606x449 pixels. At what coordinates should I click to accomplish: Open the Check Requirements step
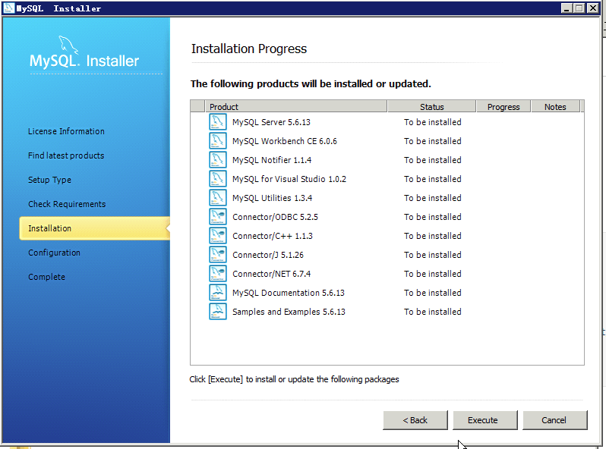pyautogui.click(x=67, y=204)
